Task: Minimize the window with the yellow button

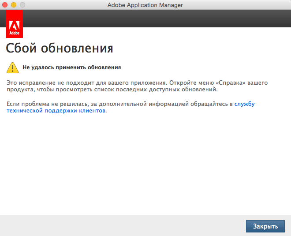Action: point(14,5)
